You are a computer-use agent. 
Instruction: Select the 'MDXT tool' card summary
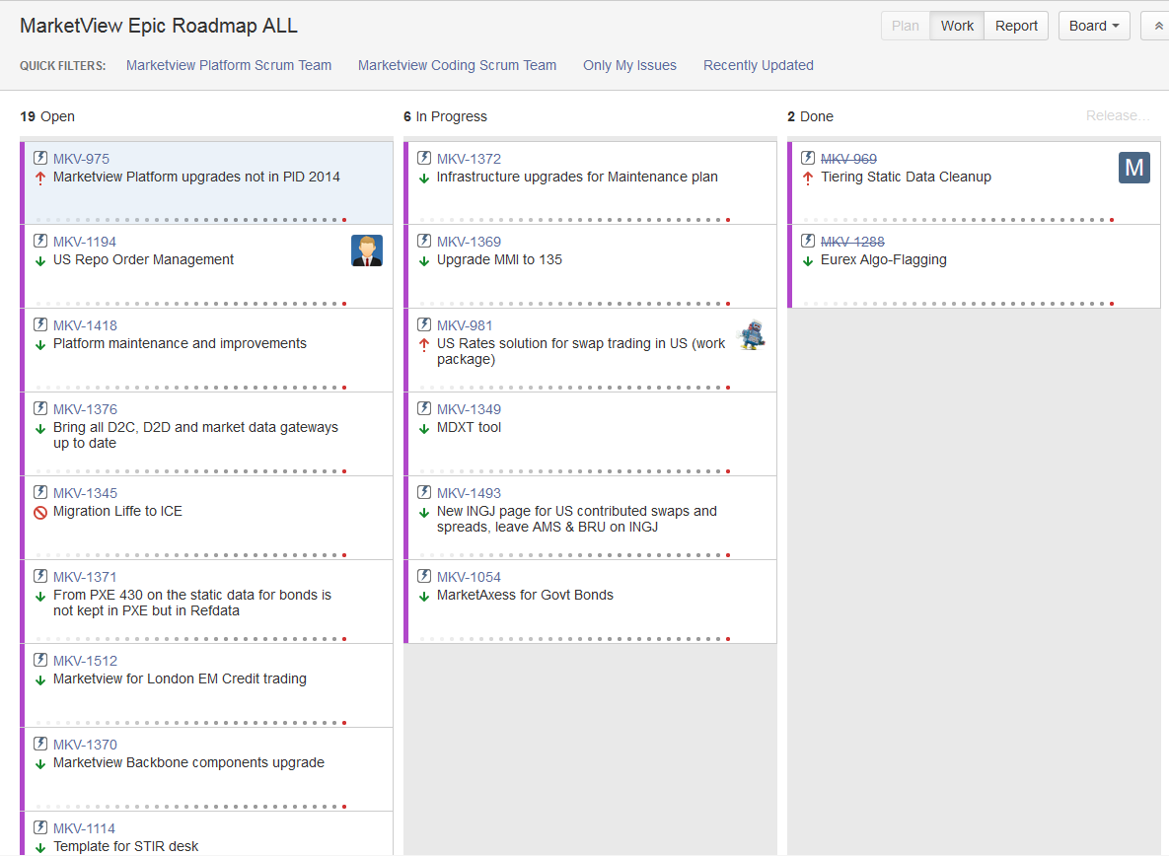(469, 428)
